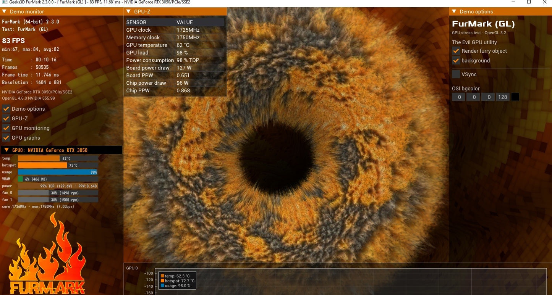Click the "SENSOR" column header in GPU-Z
This screenshot has width=552, height=295.
click(136, 22)
